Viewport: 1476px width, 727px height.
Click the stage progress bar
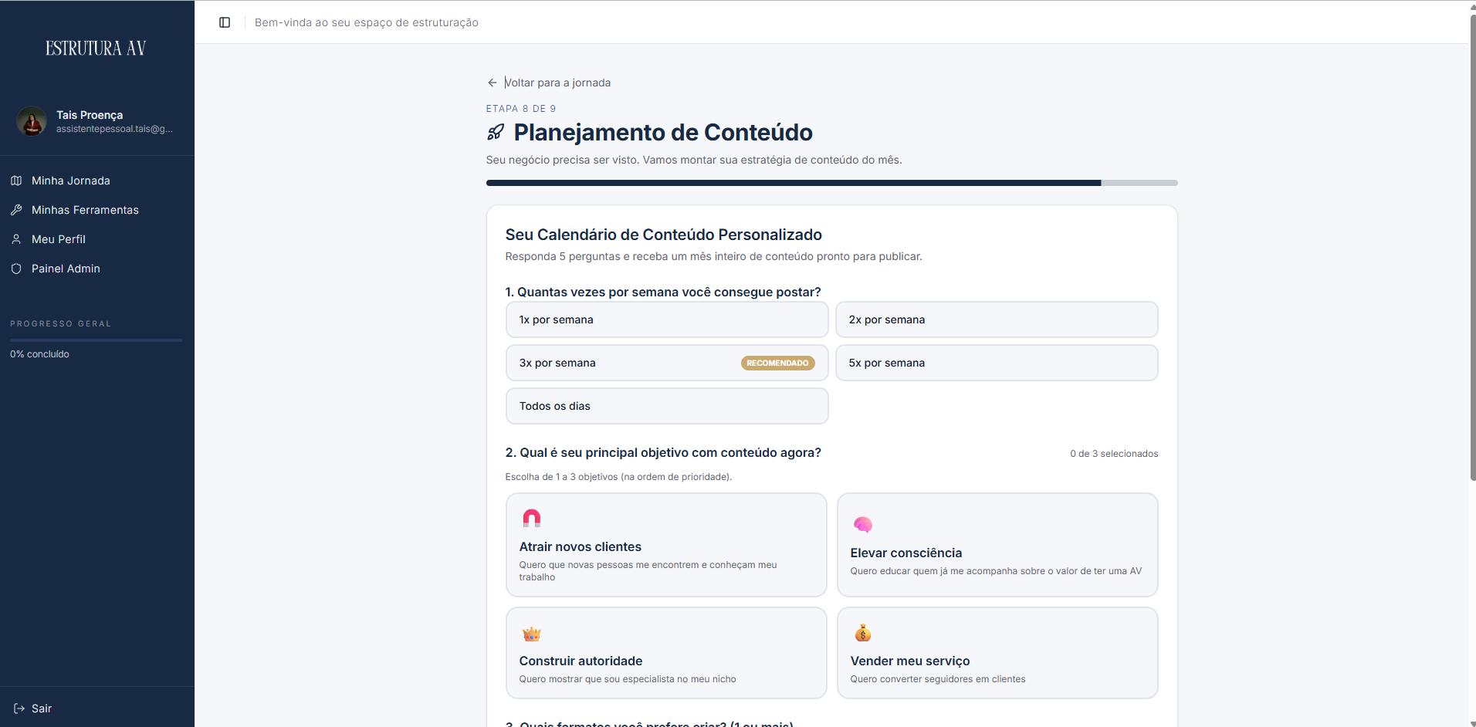831,183
